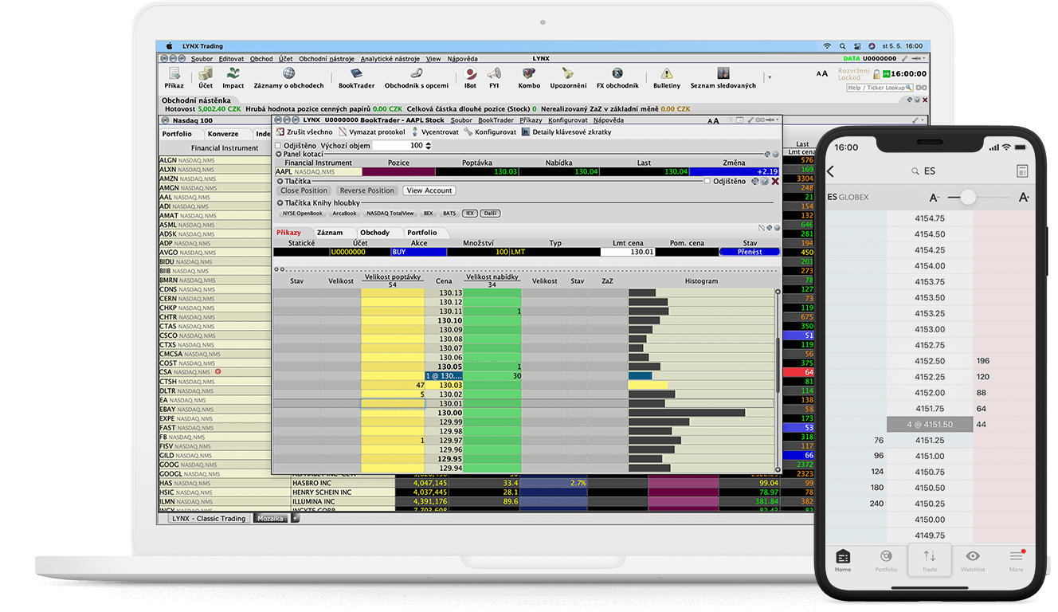Toggle Odjištěno checkbox in the Tlačítka row
Image resolution: width=1058 pixels, height=612 pixels.
pyautogui.click(x=707, y=181)
